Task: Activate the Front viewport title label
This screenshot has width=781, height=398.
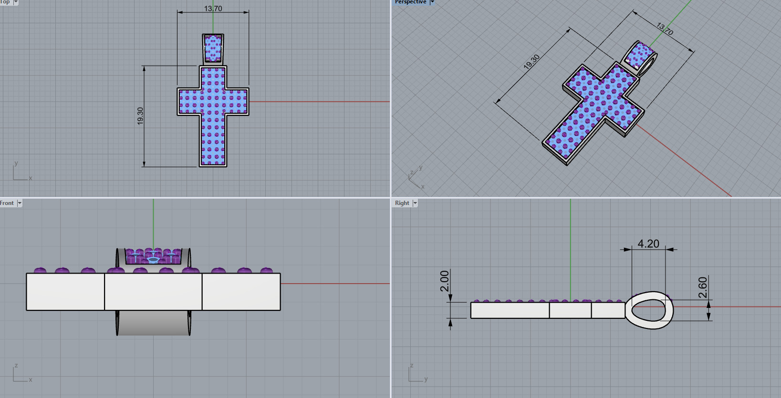Action: [x=7, y=203]
